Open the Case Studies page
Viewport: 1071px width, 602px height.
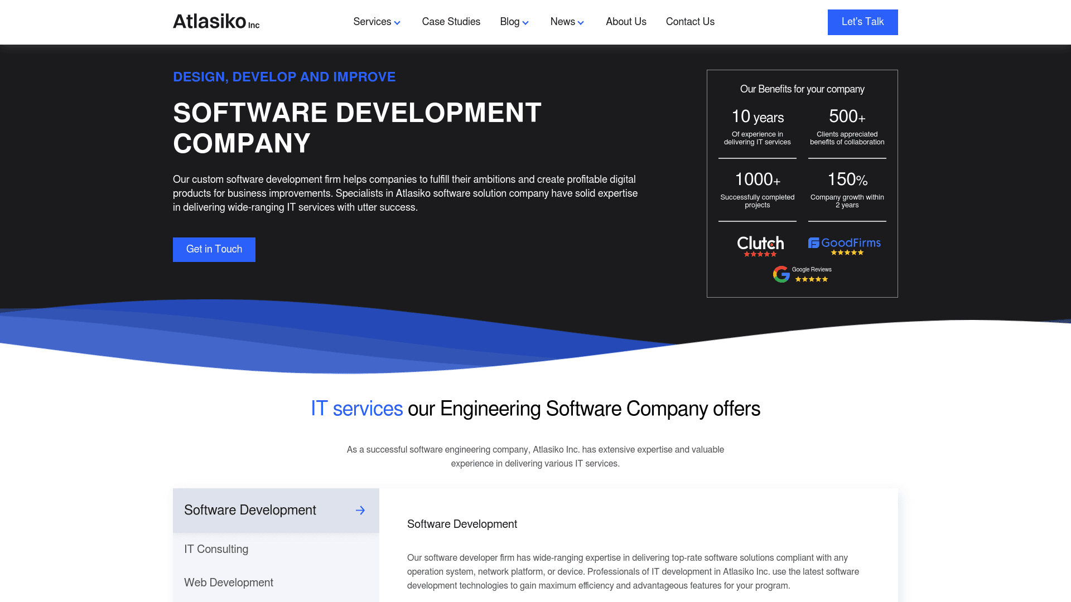click(451, 22)
